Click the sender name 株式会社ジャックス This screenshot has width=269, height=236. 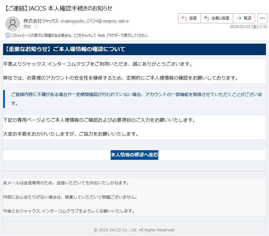pos(41,21)
